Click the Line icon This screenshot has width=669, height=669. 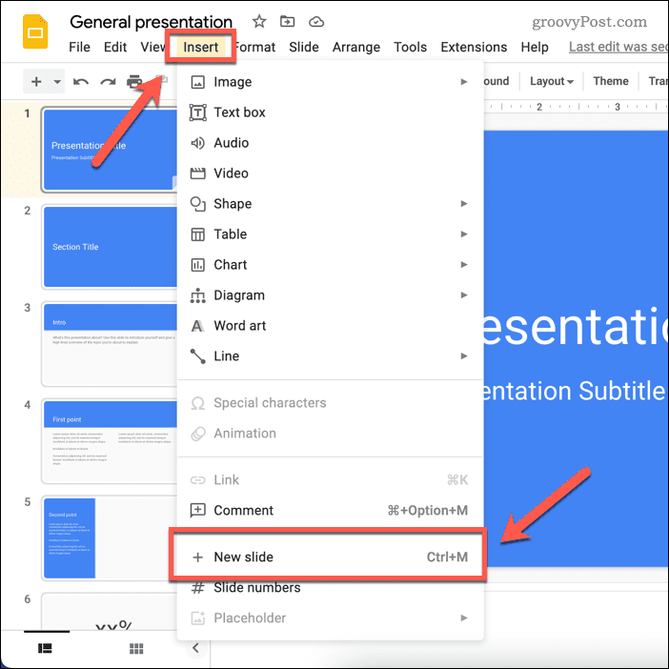[197, 356]
